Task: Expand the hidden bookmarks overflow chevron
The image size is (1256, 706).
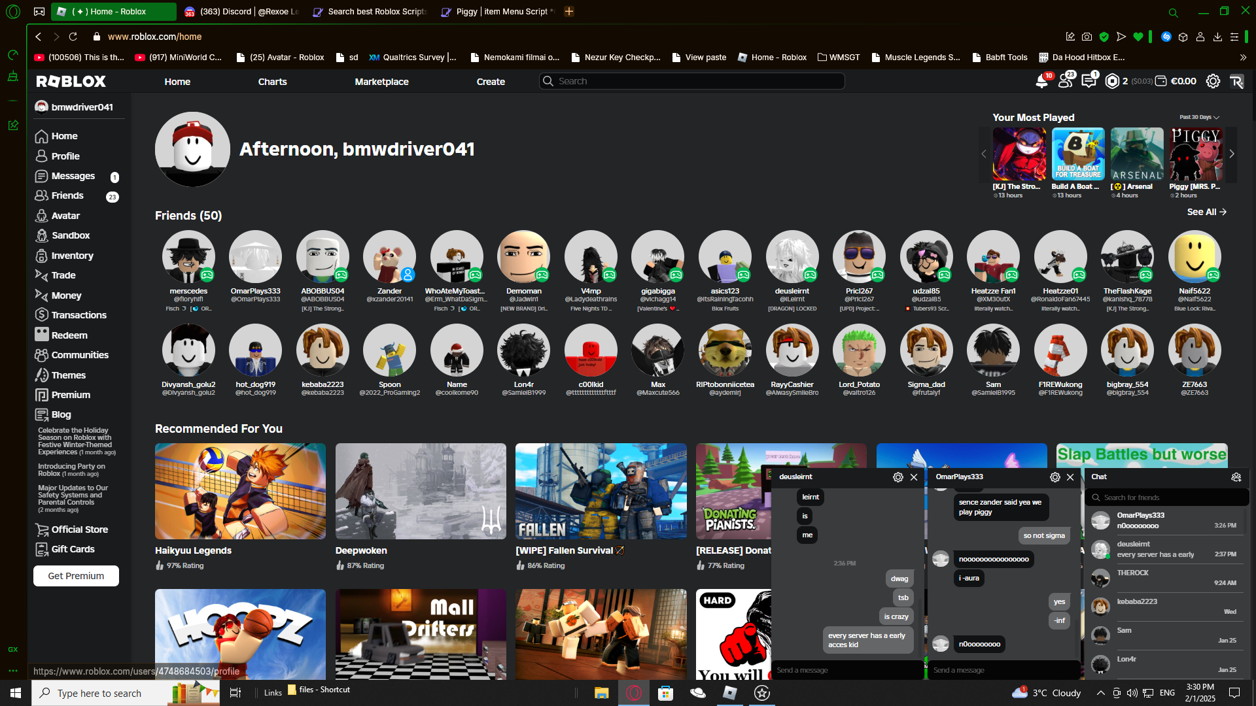Action: point(1243,58)
